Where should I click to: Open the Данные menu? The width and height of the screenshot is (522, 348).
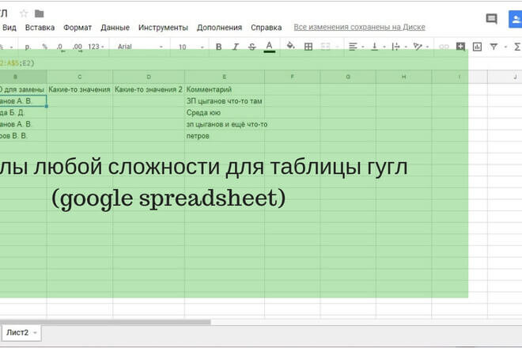(x=115, y=28)
